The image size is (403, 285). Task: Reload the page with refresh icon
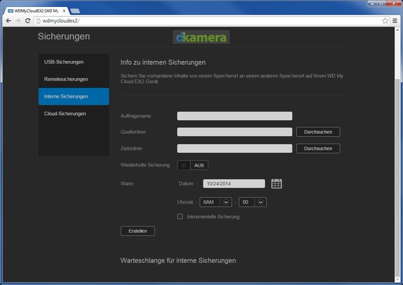27,21
